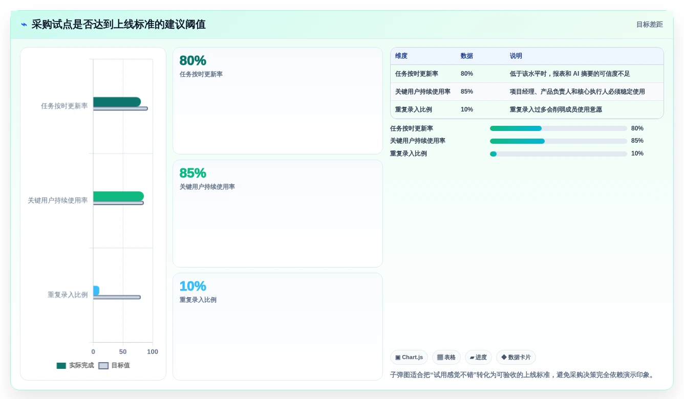Click the x-axis value 50

[x=123, y=351]
